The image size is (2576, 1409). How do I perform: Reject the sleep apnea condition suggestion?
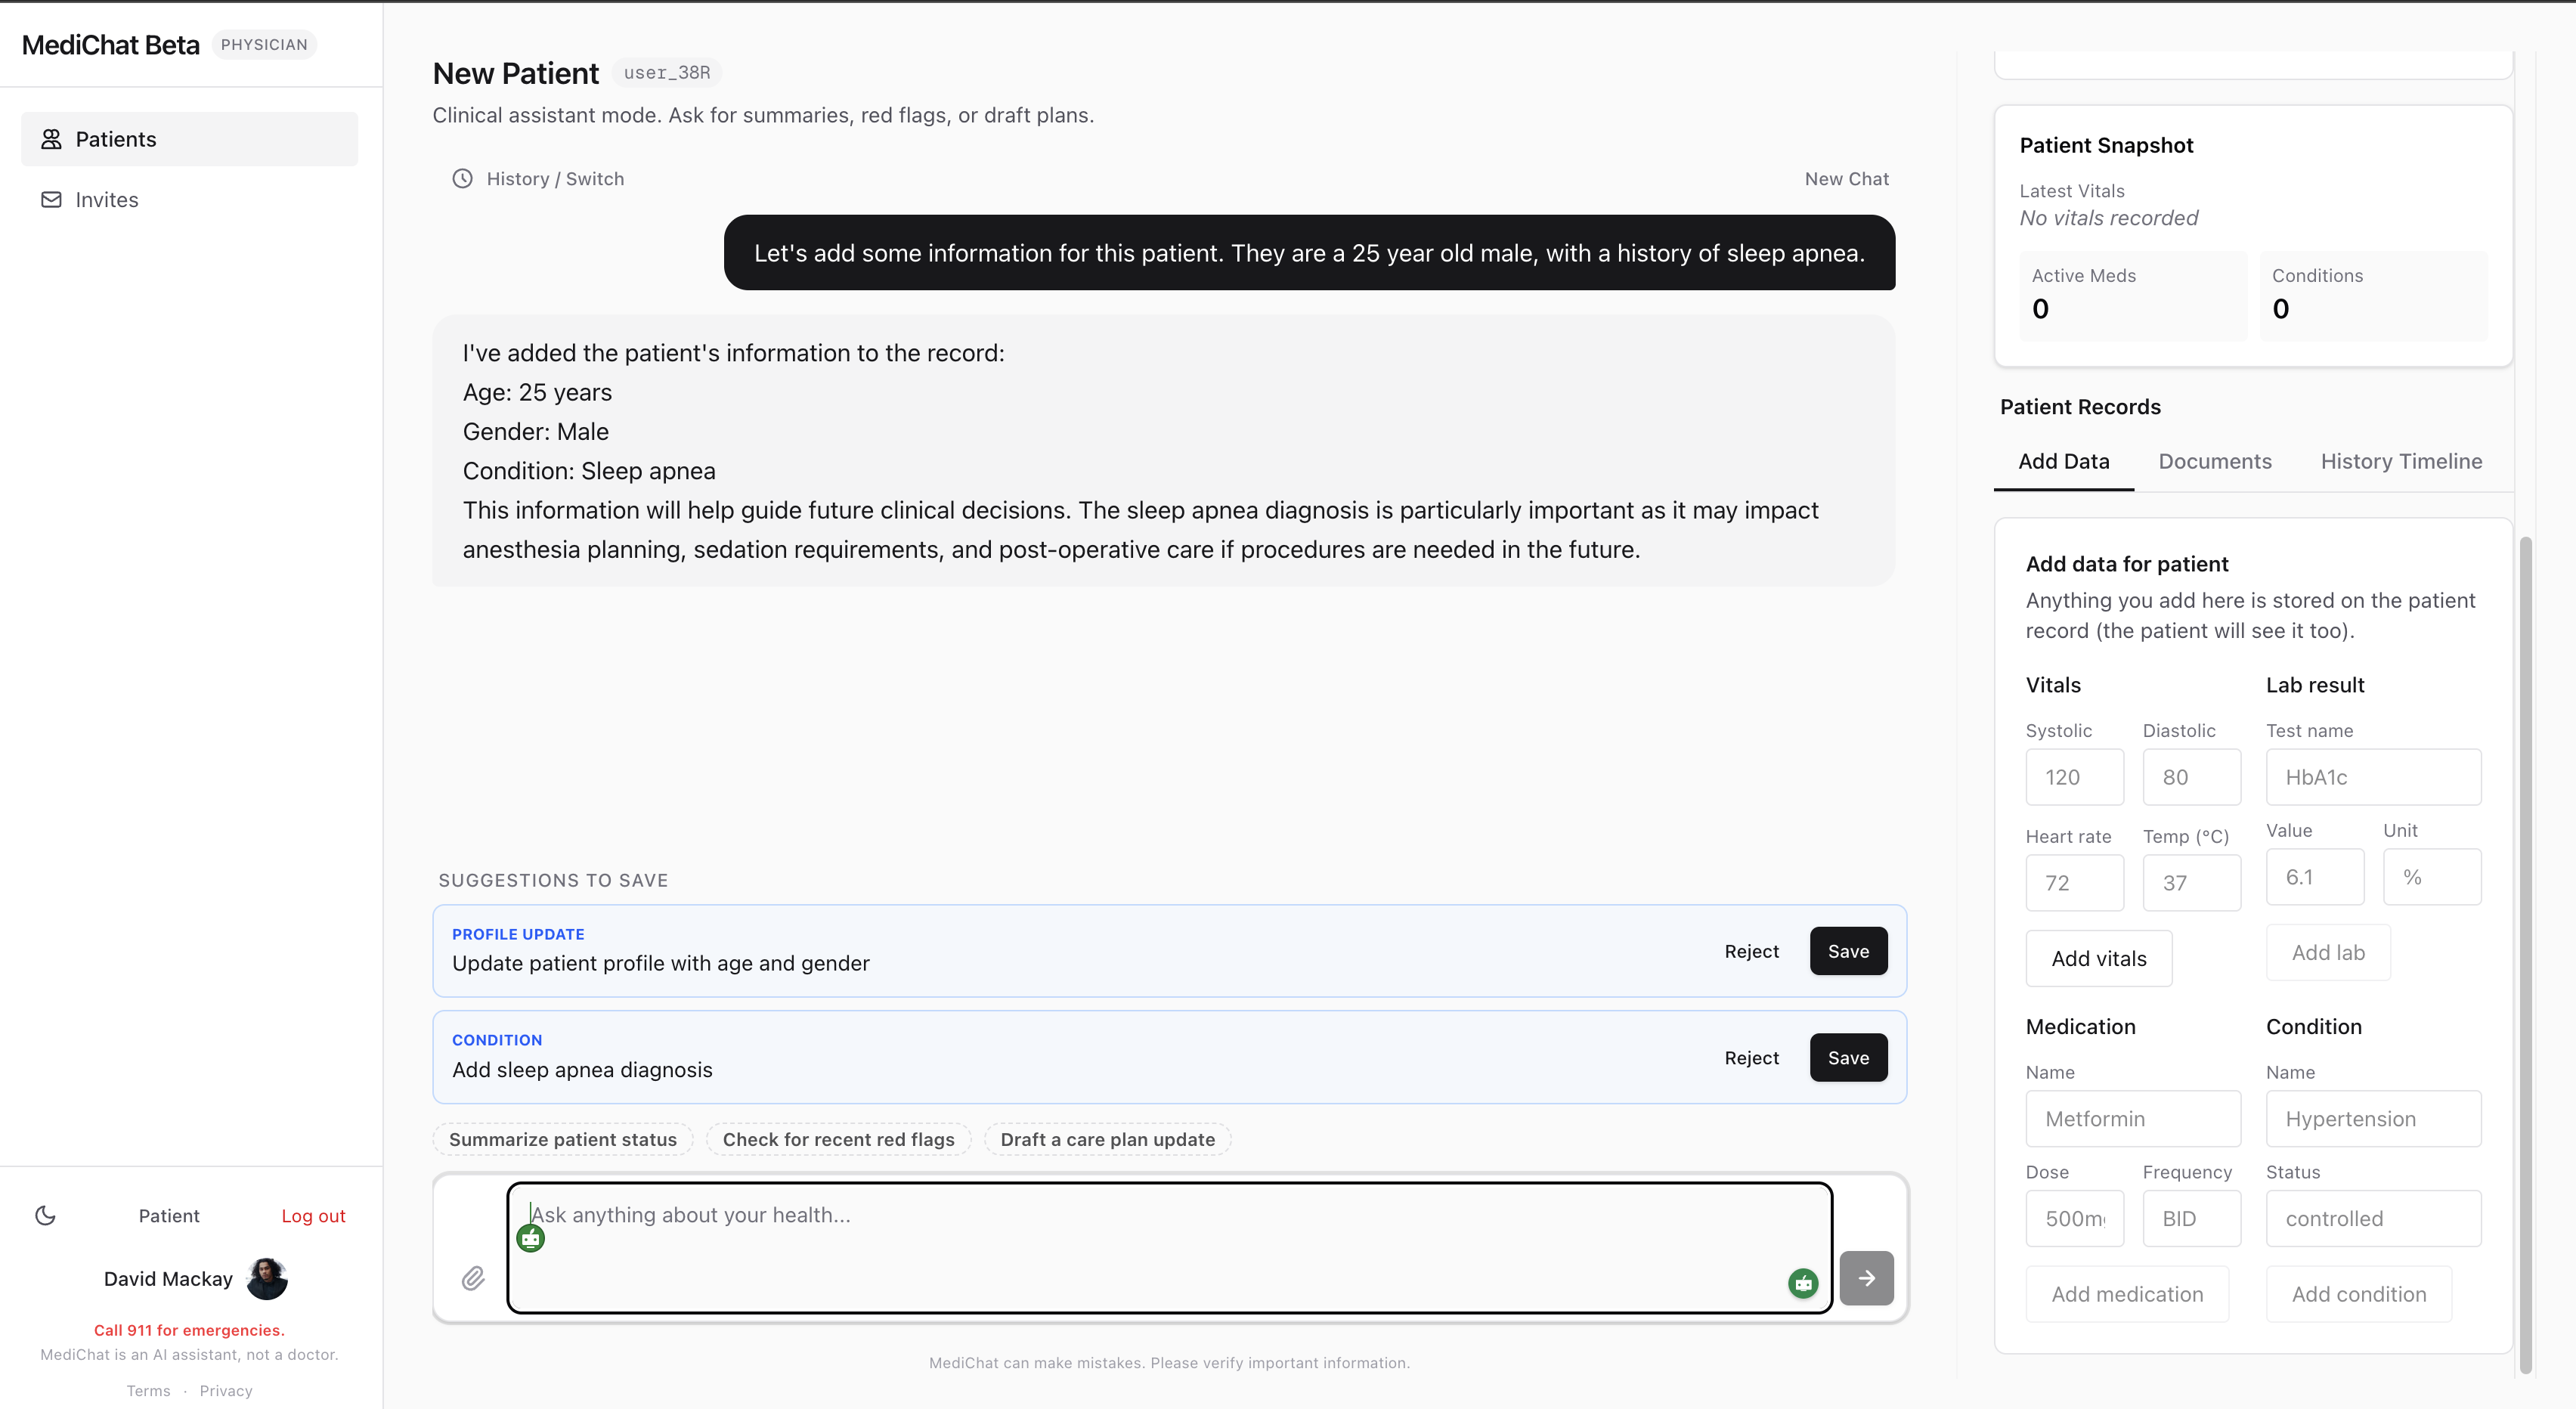click(x=1751, y=1058)
